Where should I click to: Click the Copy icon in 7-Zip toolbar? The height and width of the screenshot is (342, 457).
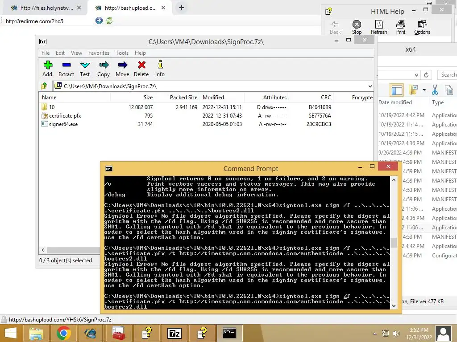coord(104,69)
